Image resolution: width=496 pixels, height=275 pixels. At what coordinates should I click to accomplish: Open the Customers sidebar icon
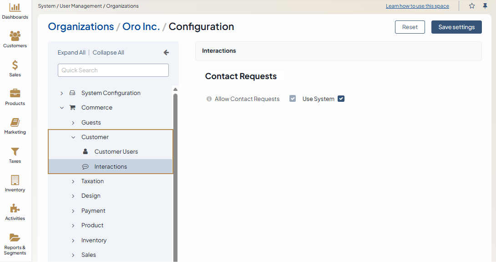coord(15,36)
